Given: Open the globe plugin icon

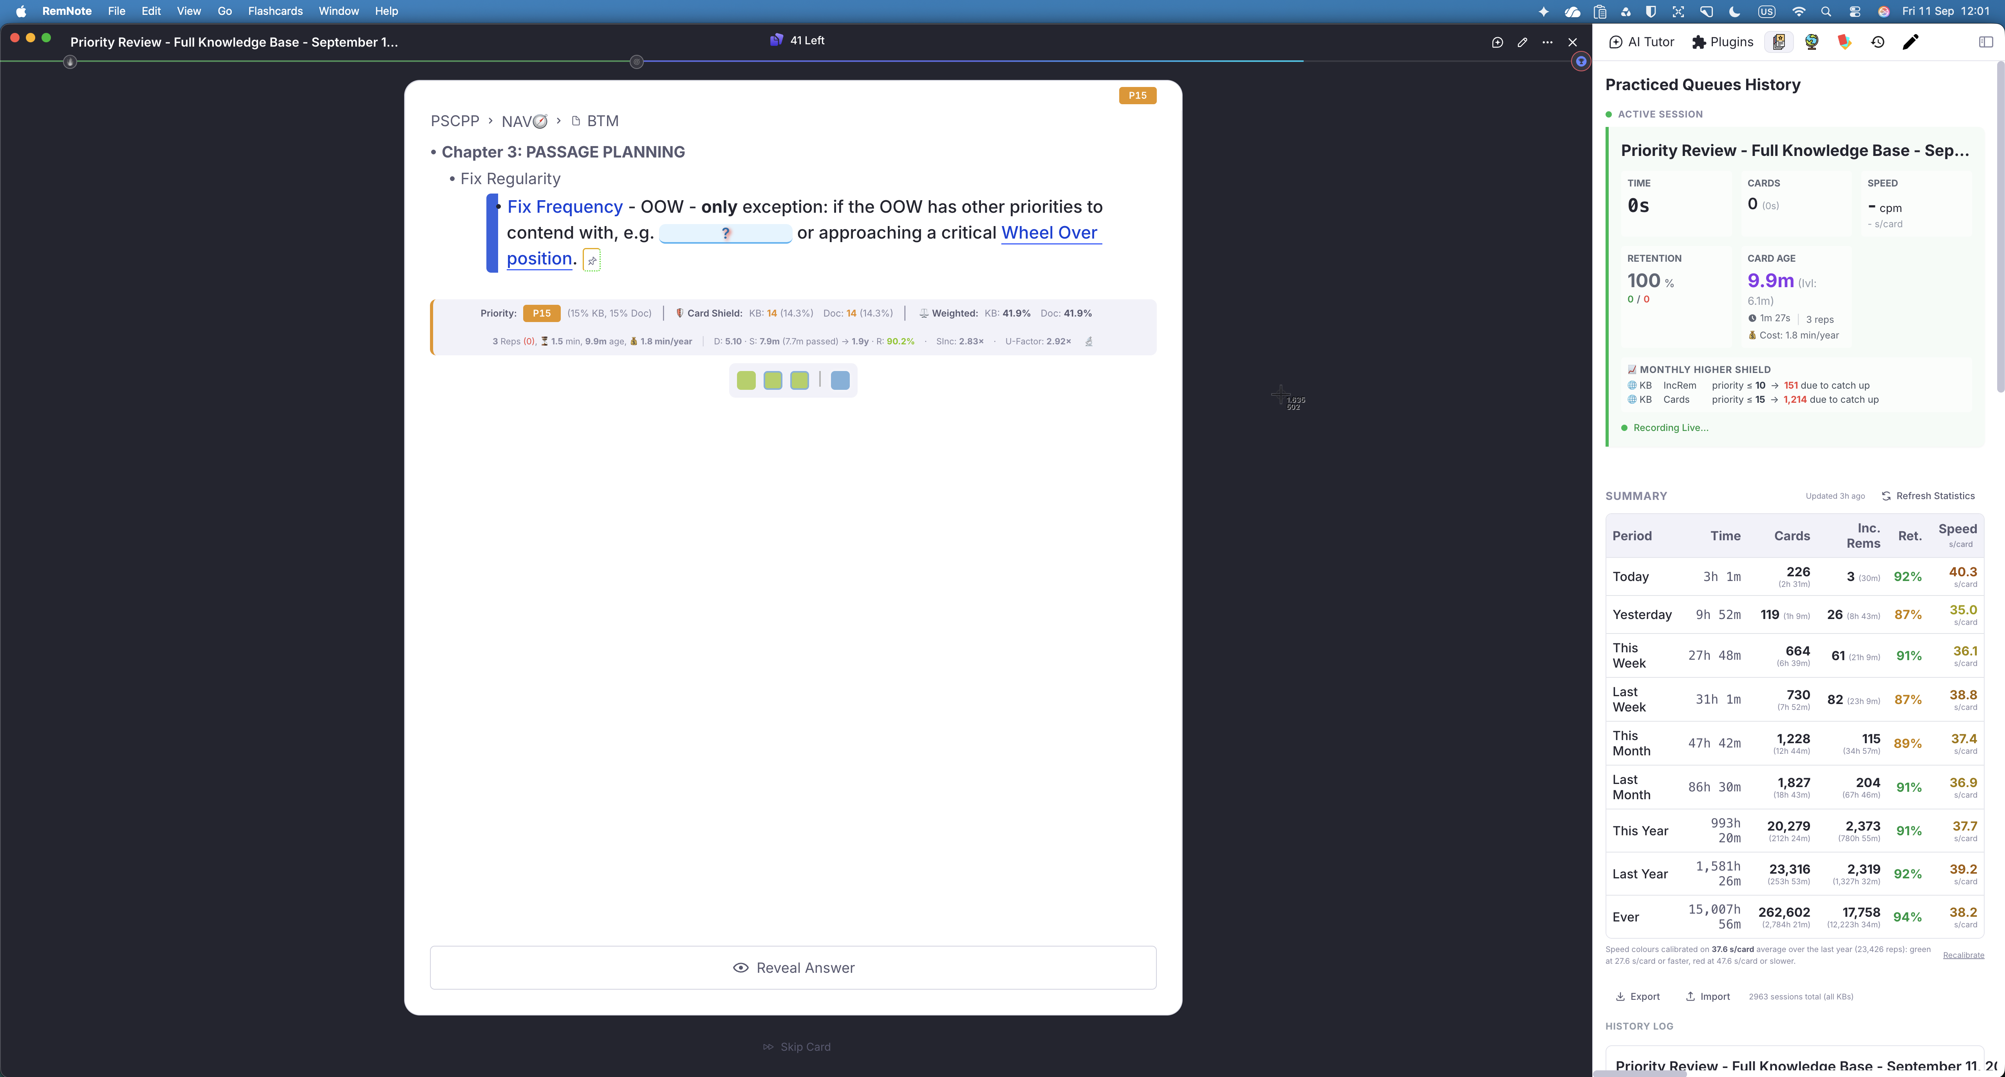Looking at the screenshot, I should [1811, 42].
